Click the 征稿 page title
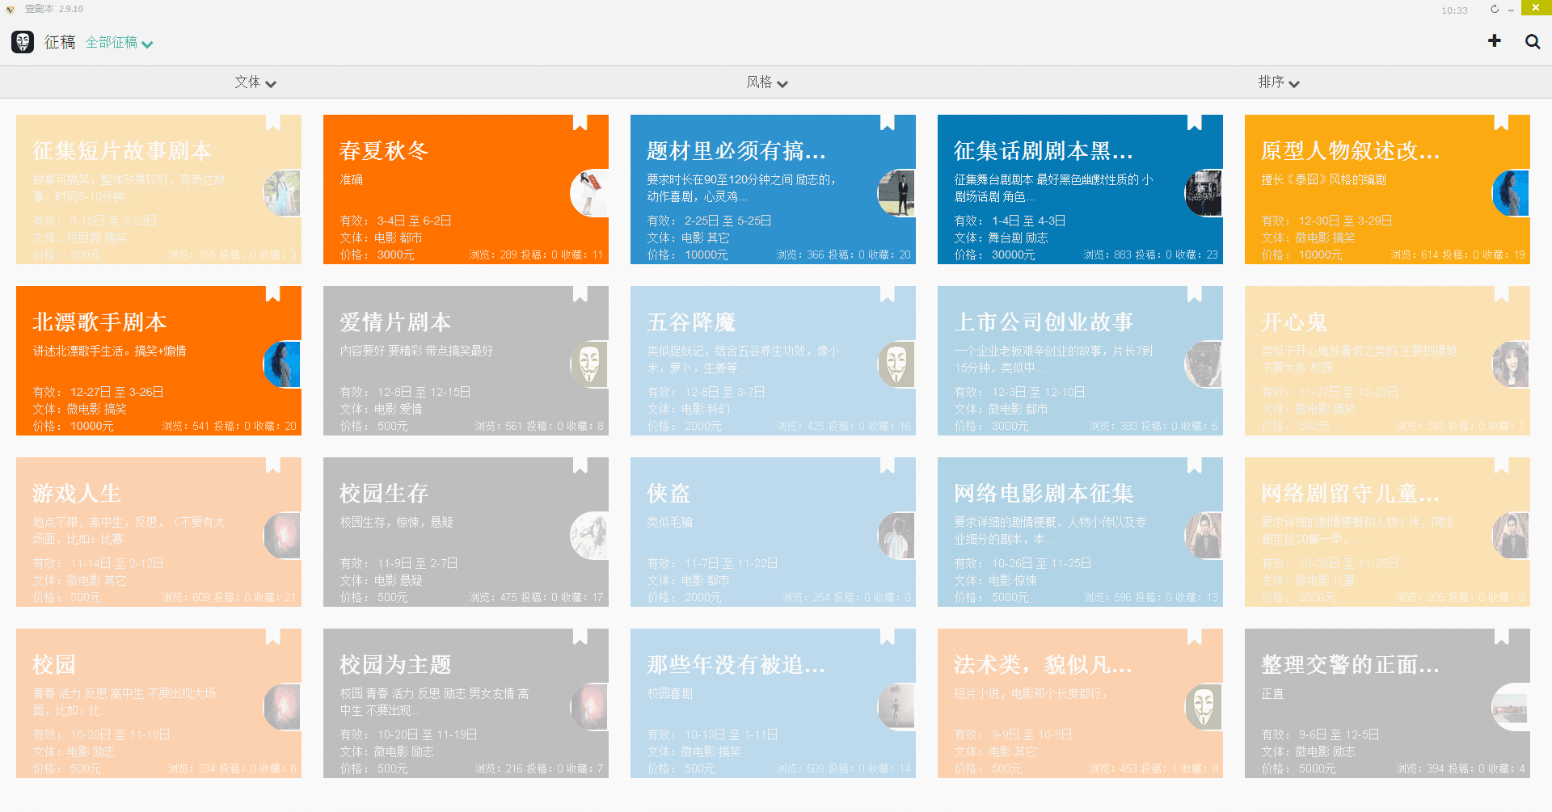The image size is (1552, 812). coord(60,42)
